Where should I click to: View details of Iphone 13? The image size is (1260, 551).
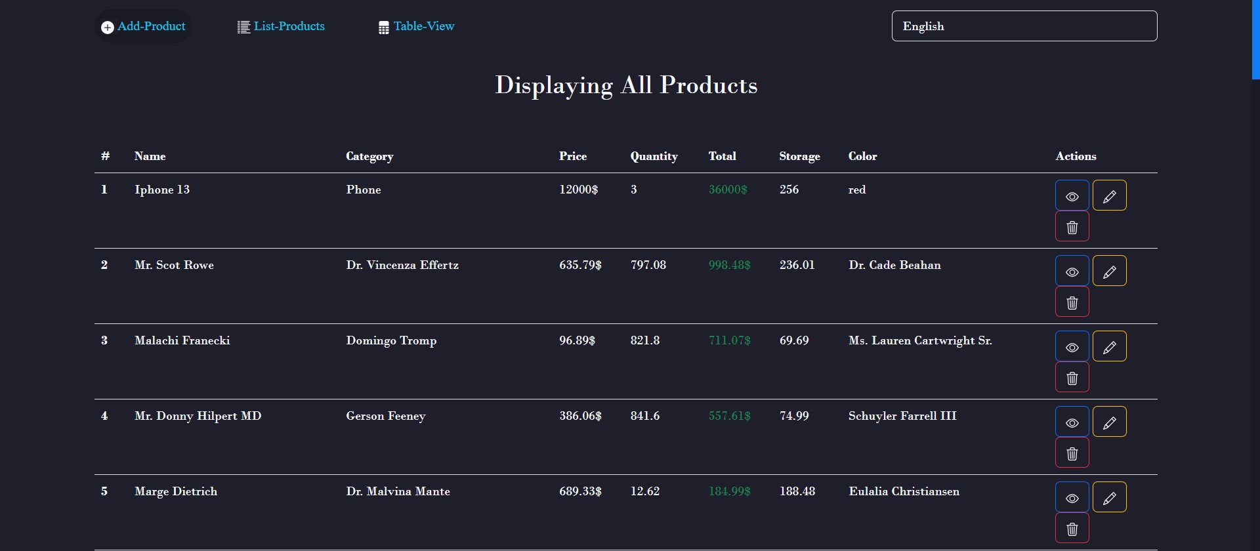[x=1072, y=195]
